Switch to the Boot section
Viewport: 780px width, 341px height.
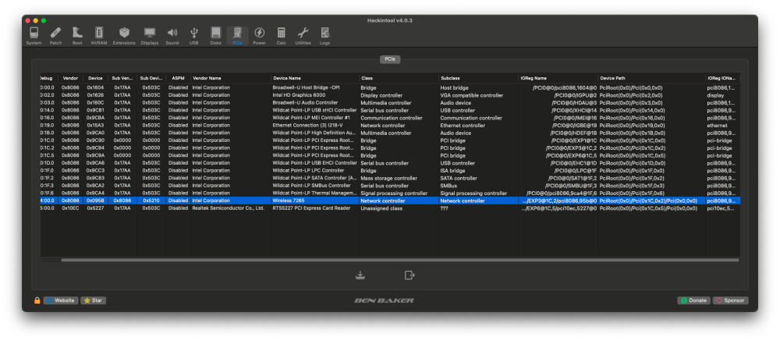pyautogui.click(x=77, y=36)
